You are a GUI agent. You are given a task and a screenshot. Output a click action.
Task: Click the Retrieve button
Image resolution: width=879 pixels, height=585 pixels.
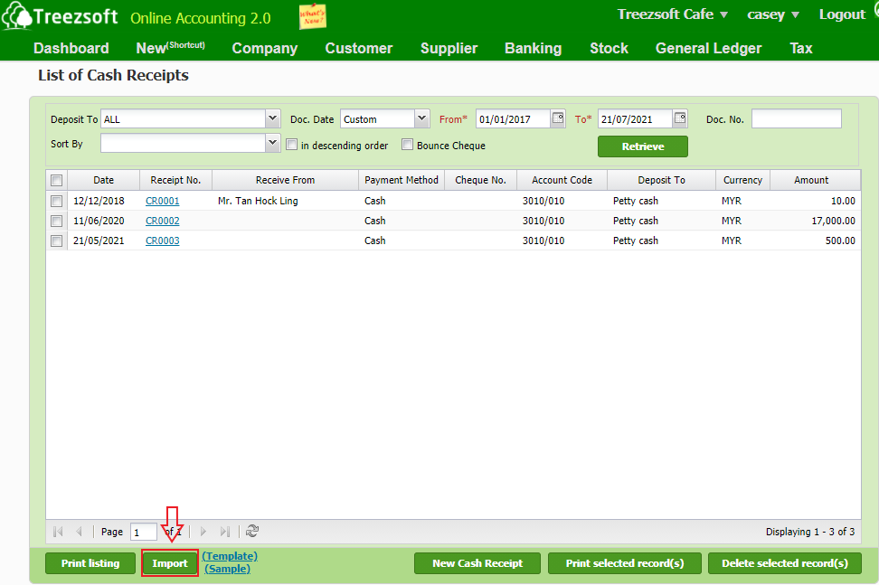click(x=642, y=146)
